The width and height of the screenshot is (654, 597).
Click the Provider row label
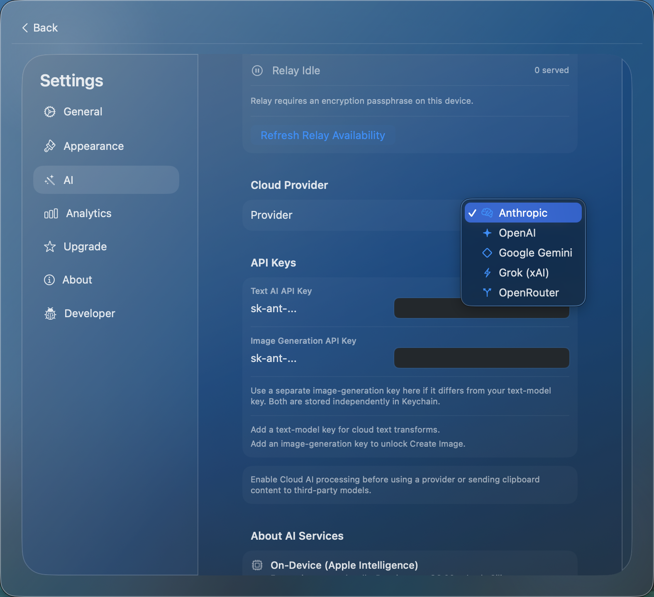(271, 215)
